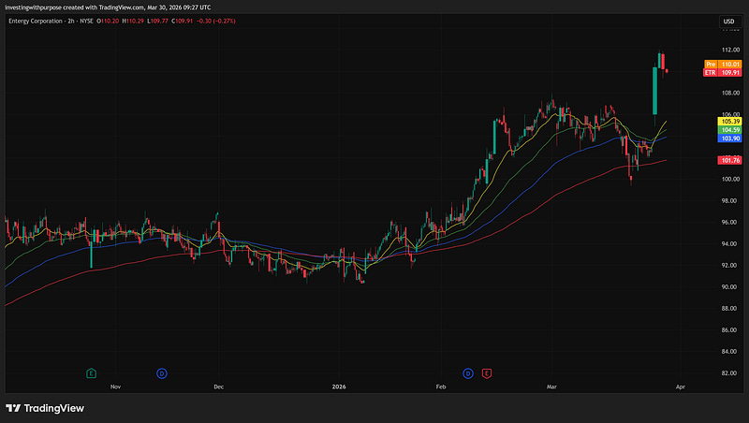Screen dimensions: 749x423
Task: Click the change value −0.30 (−0.27%)
Action: coord(216,21)
